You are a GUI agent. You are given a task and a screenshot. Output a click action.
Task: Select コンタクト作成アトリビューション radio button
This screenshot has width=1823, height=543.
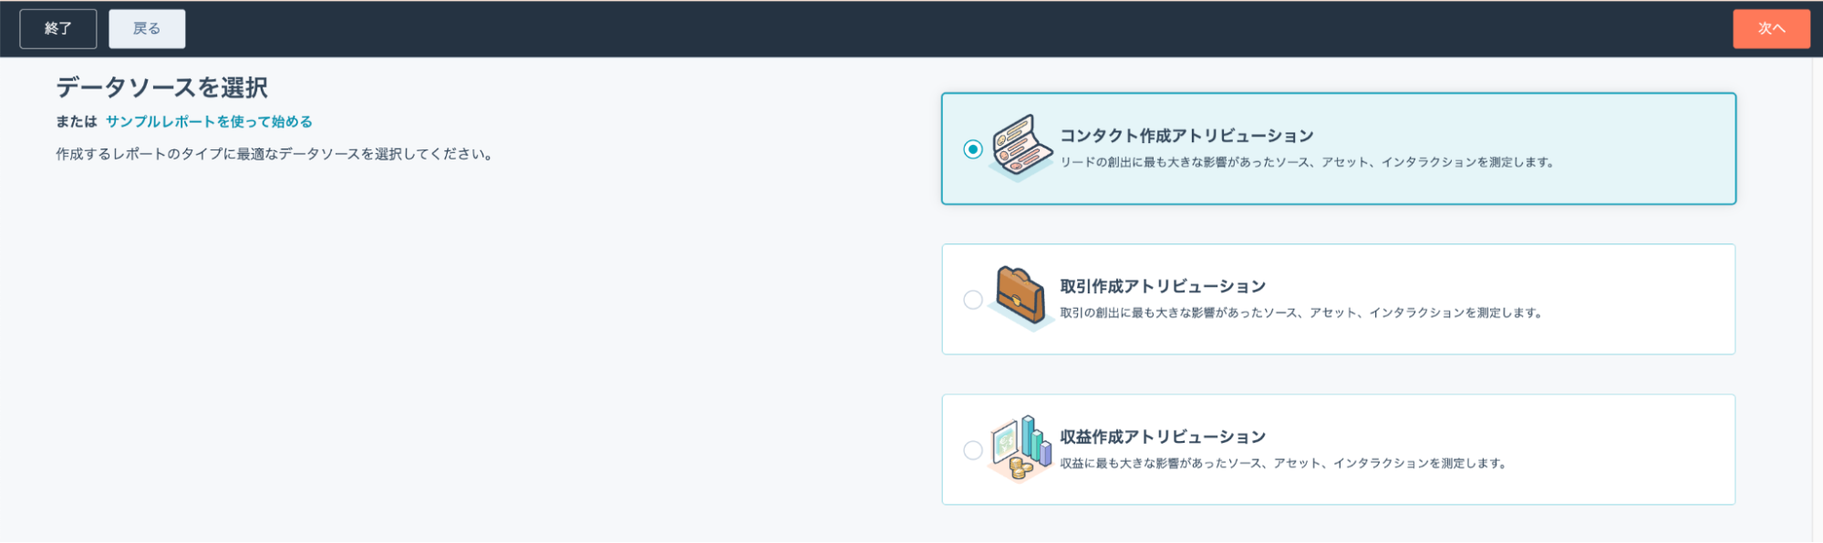[973, 149]
